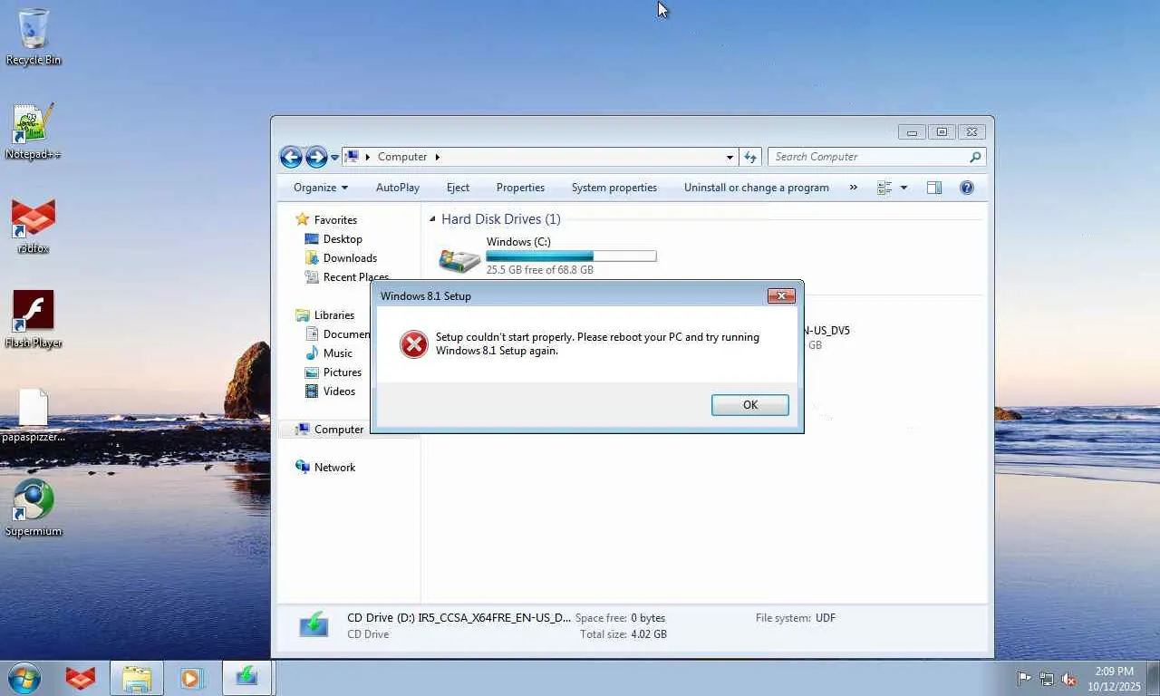Click AutoPlay in the toolbar
This screenshot has width=1160, height=696.
[x=398, y=188]
